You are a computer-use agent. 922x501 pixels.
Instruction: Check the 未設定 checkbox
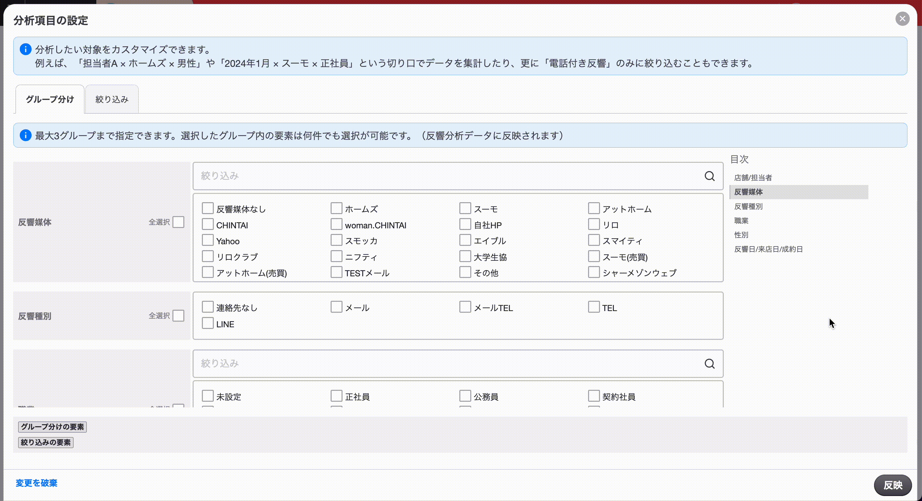[x=207, y=396]
